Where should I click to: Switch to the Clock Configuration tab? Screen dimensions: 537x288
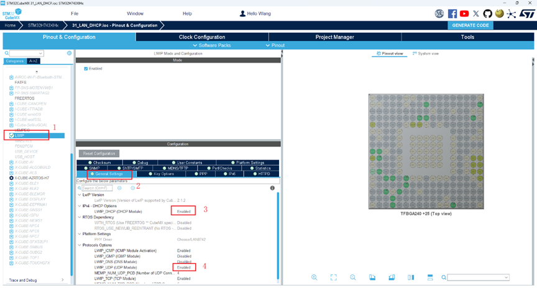point(202,37)
